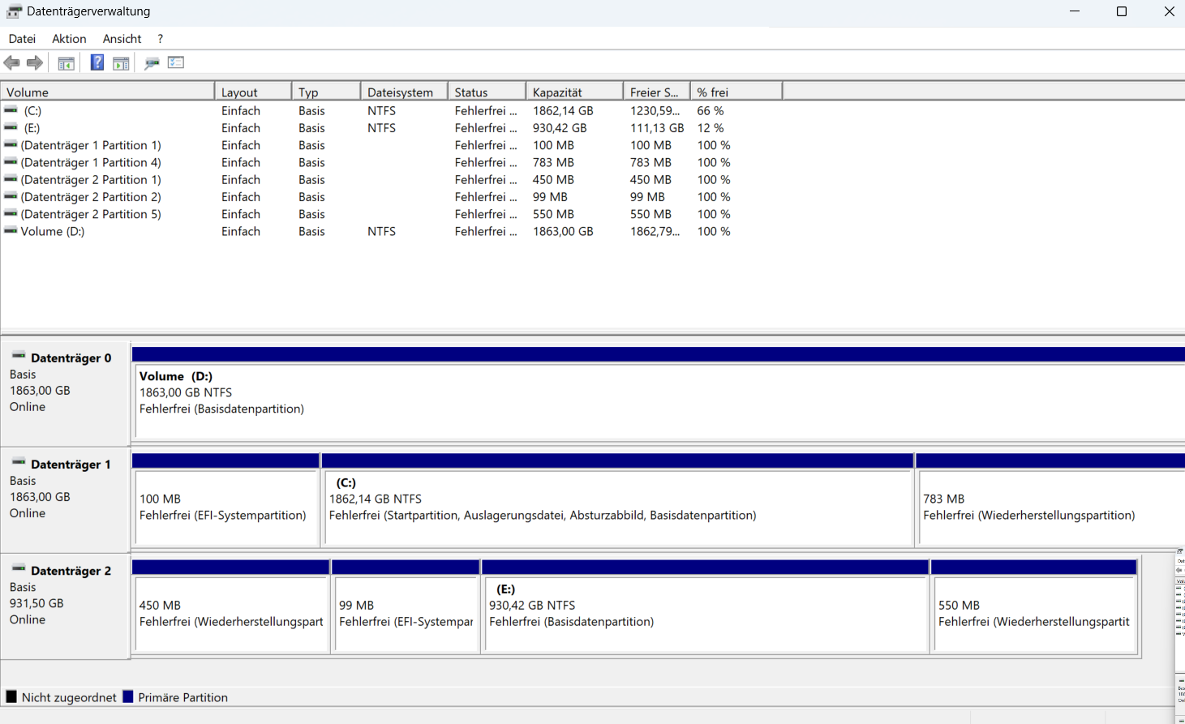Sort by the Kapazität column header
Viewport: 1185px width, 724px height.
pyautogui.click(x=574, y=92)
